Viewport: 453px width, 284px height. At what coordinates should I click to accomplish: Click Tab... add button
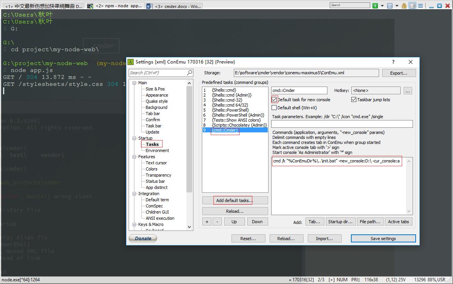[x=314, y=222]
